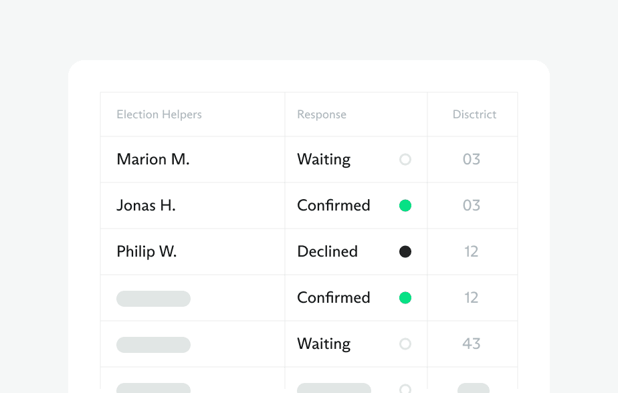Click district 03 in Marion M.'s row

click(472, 160)
